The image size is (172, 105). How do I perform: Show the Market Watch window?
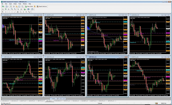(11, 6)
